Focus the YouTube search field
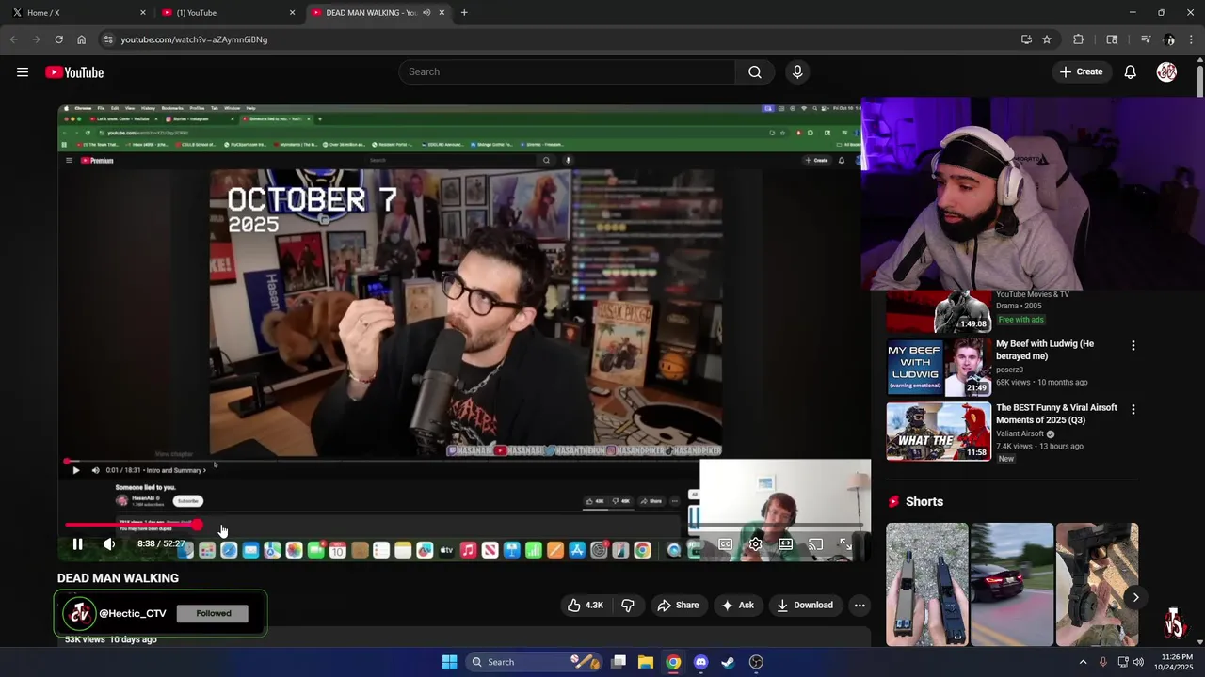The width and height of the screenshot is (1205, 677). pos(568,72)
